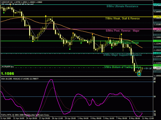The image size is (161, 120).
Task: Click the '27 Apr 04:00' time axis label
Action: pyautogui.click(x=45, y=118)
